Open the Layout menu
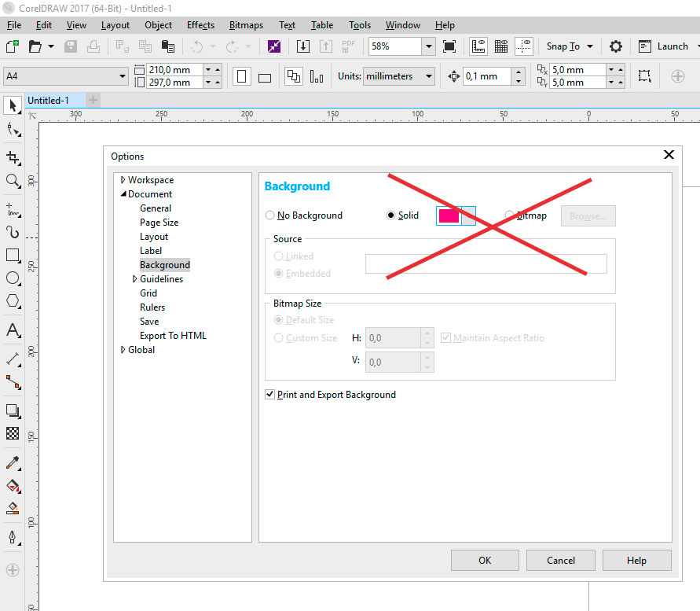 point(115,25)
